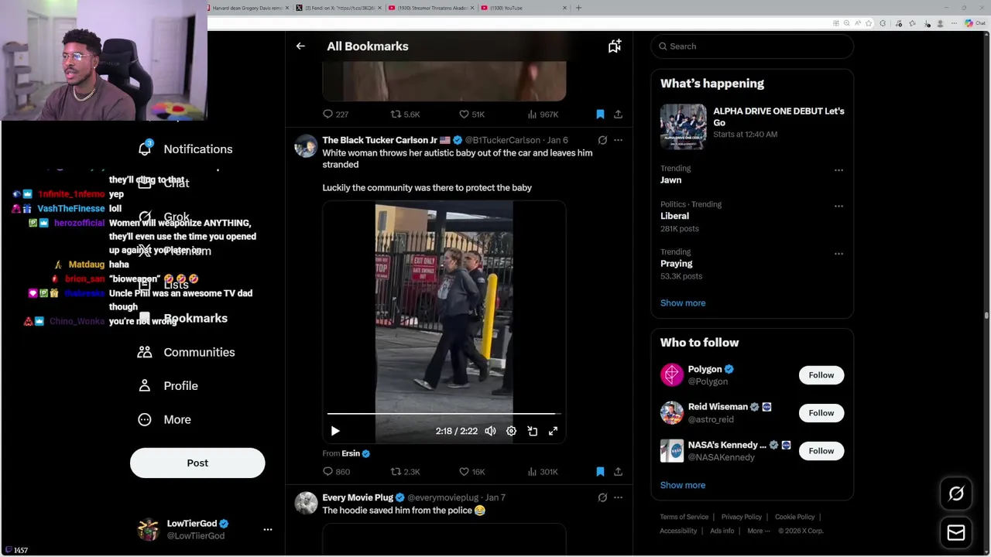Remove bookmark on the 301K-view post
991x557 pixels.
600,471
